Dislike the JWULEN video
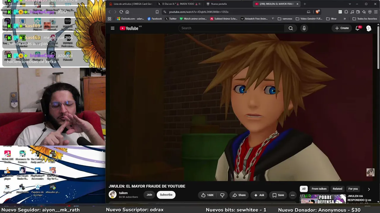Viewport: 380px width, 213px height. (x=222, y=195)
